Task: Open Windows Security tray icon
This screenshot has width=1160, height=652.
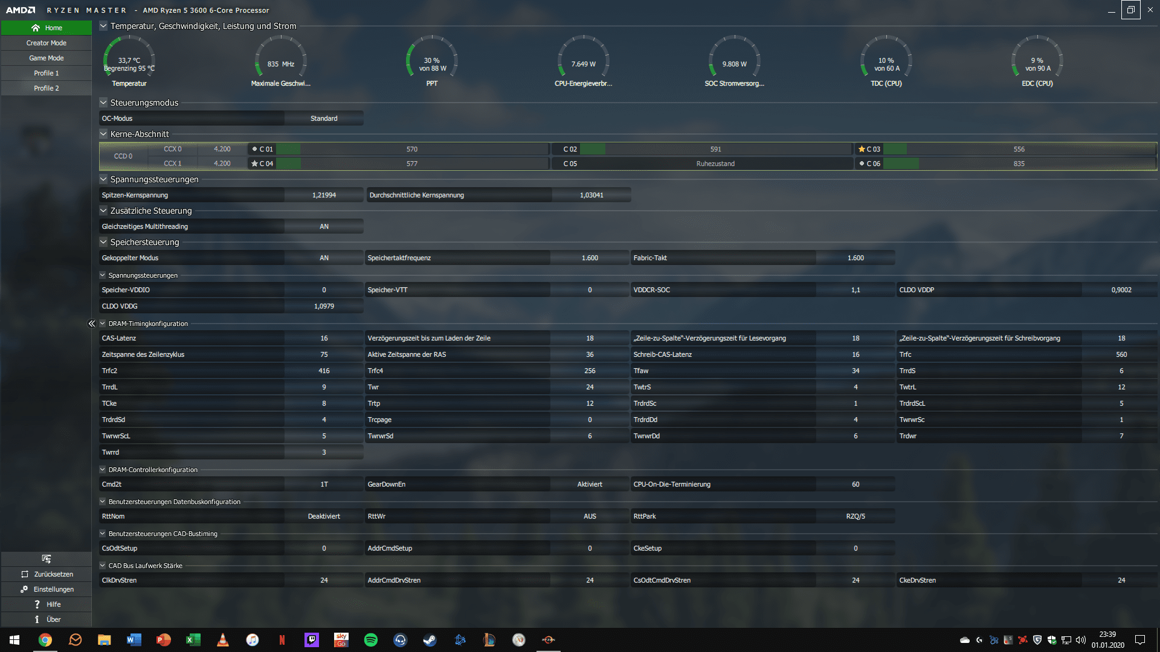Action: (1052, 640)
